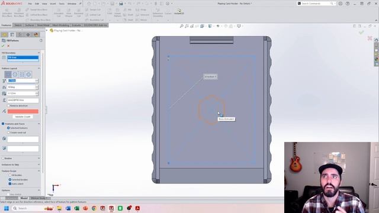Click the Extruded Cut ribbon button
The width and height of the screenshot is (379, 213).
coord(59,12)
